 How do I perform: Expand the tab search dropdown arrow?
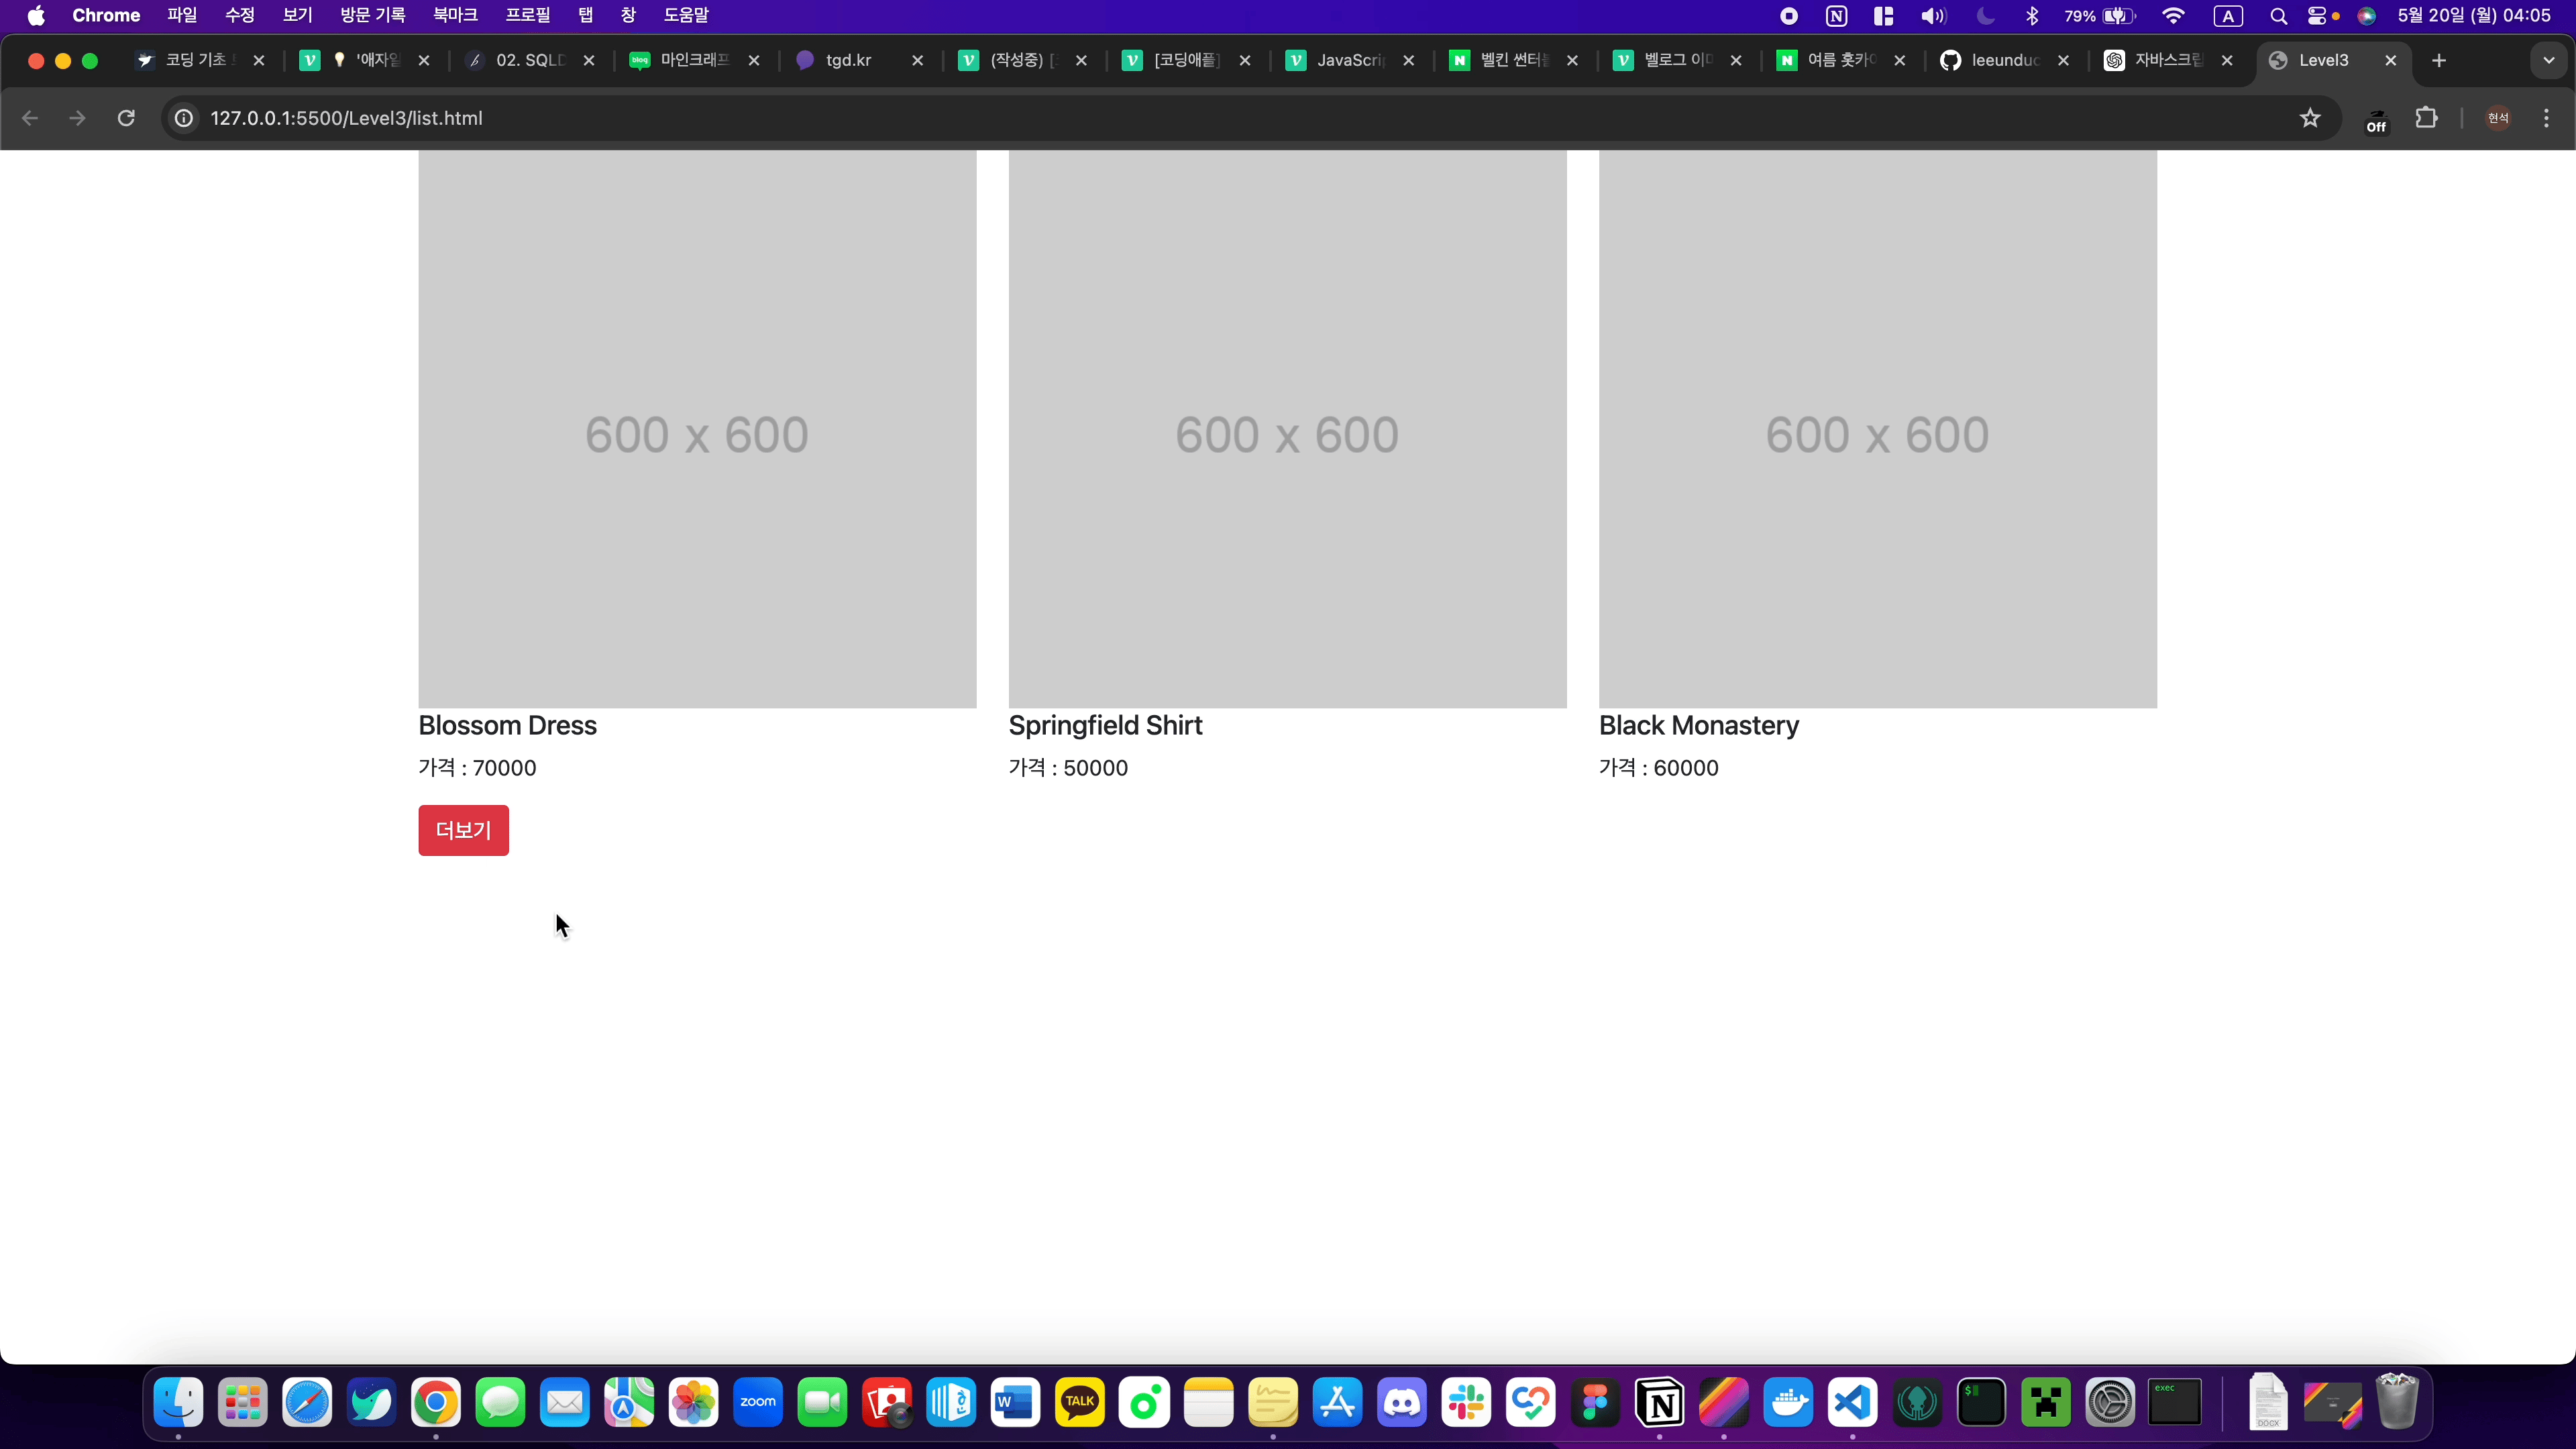pos(2549,60)
